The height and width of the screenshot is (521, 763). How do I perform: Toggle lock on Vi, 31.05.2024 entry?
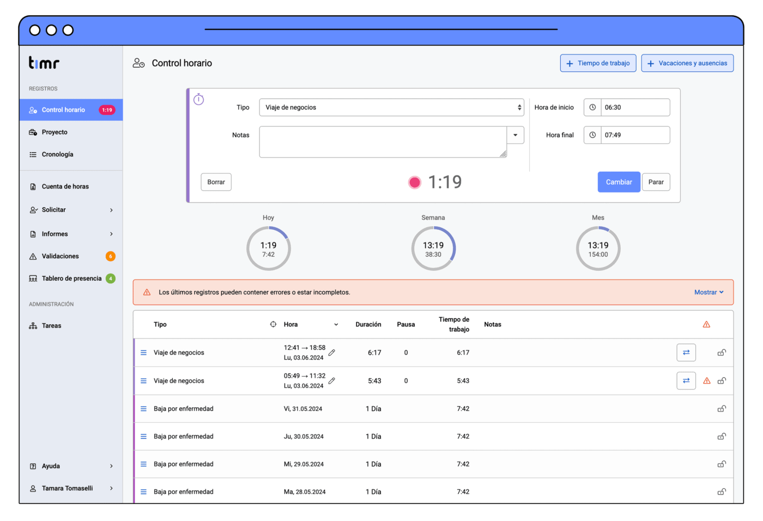722,409
